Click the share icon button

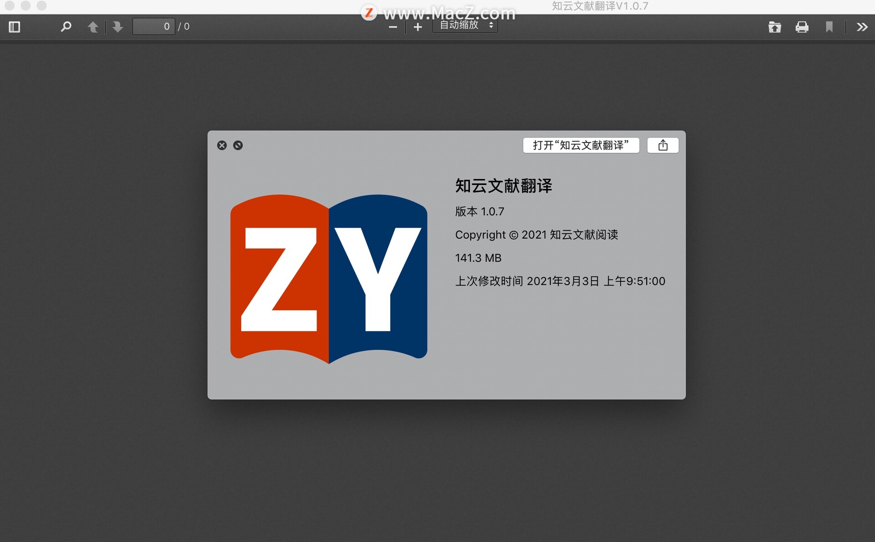coord(663,145)
